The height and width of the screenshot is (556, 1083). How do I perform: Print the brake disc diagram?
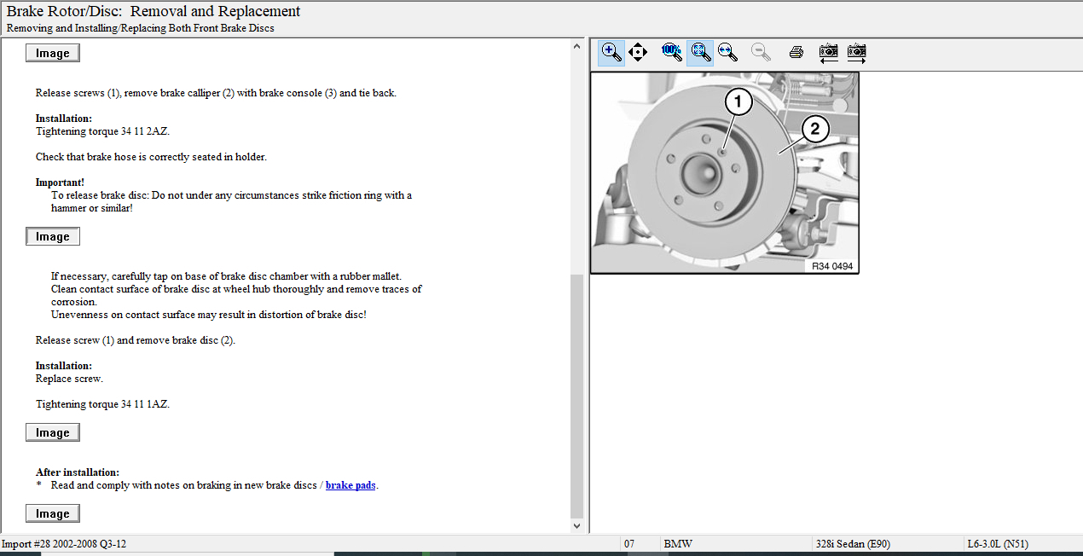[x=796, y=52]
